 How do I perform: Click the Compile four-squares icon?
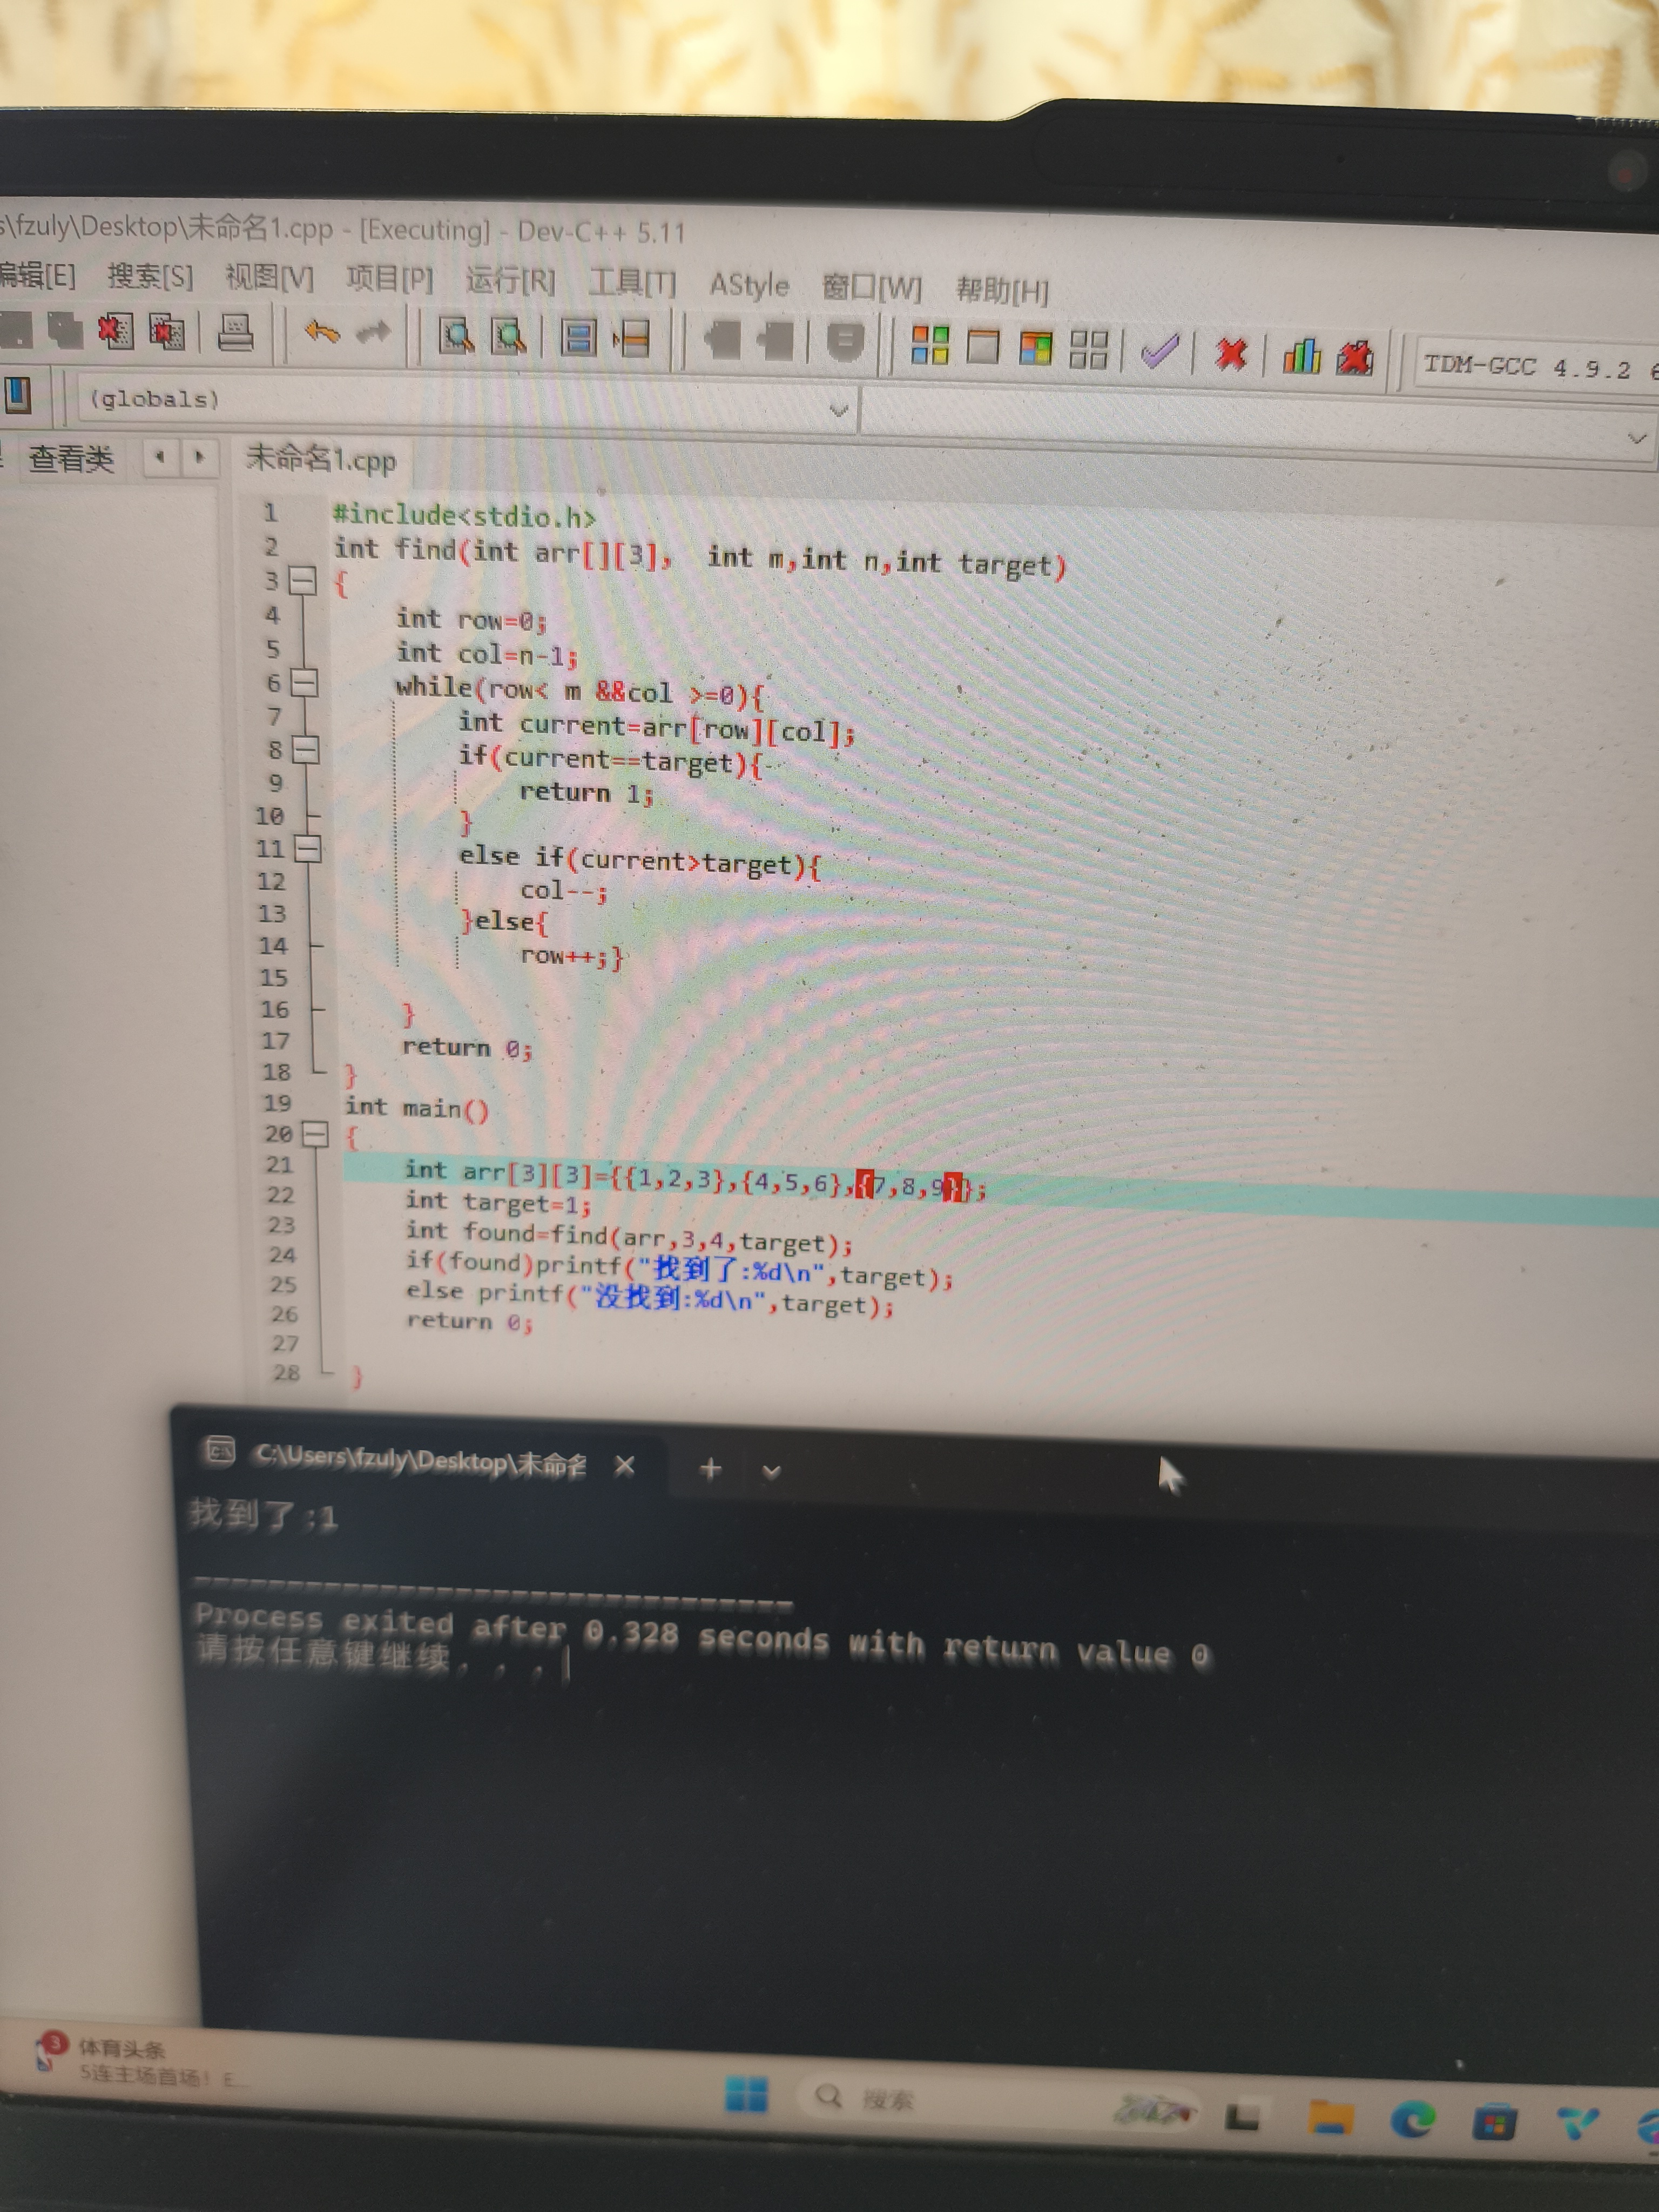pyautogui.click(x=929, y=346)
